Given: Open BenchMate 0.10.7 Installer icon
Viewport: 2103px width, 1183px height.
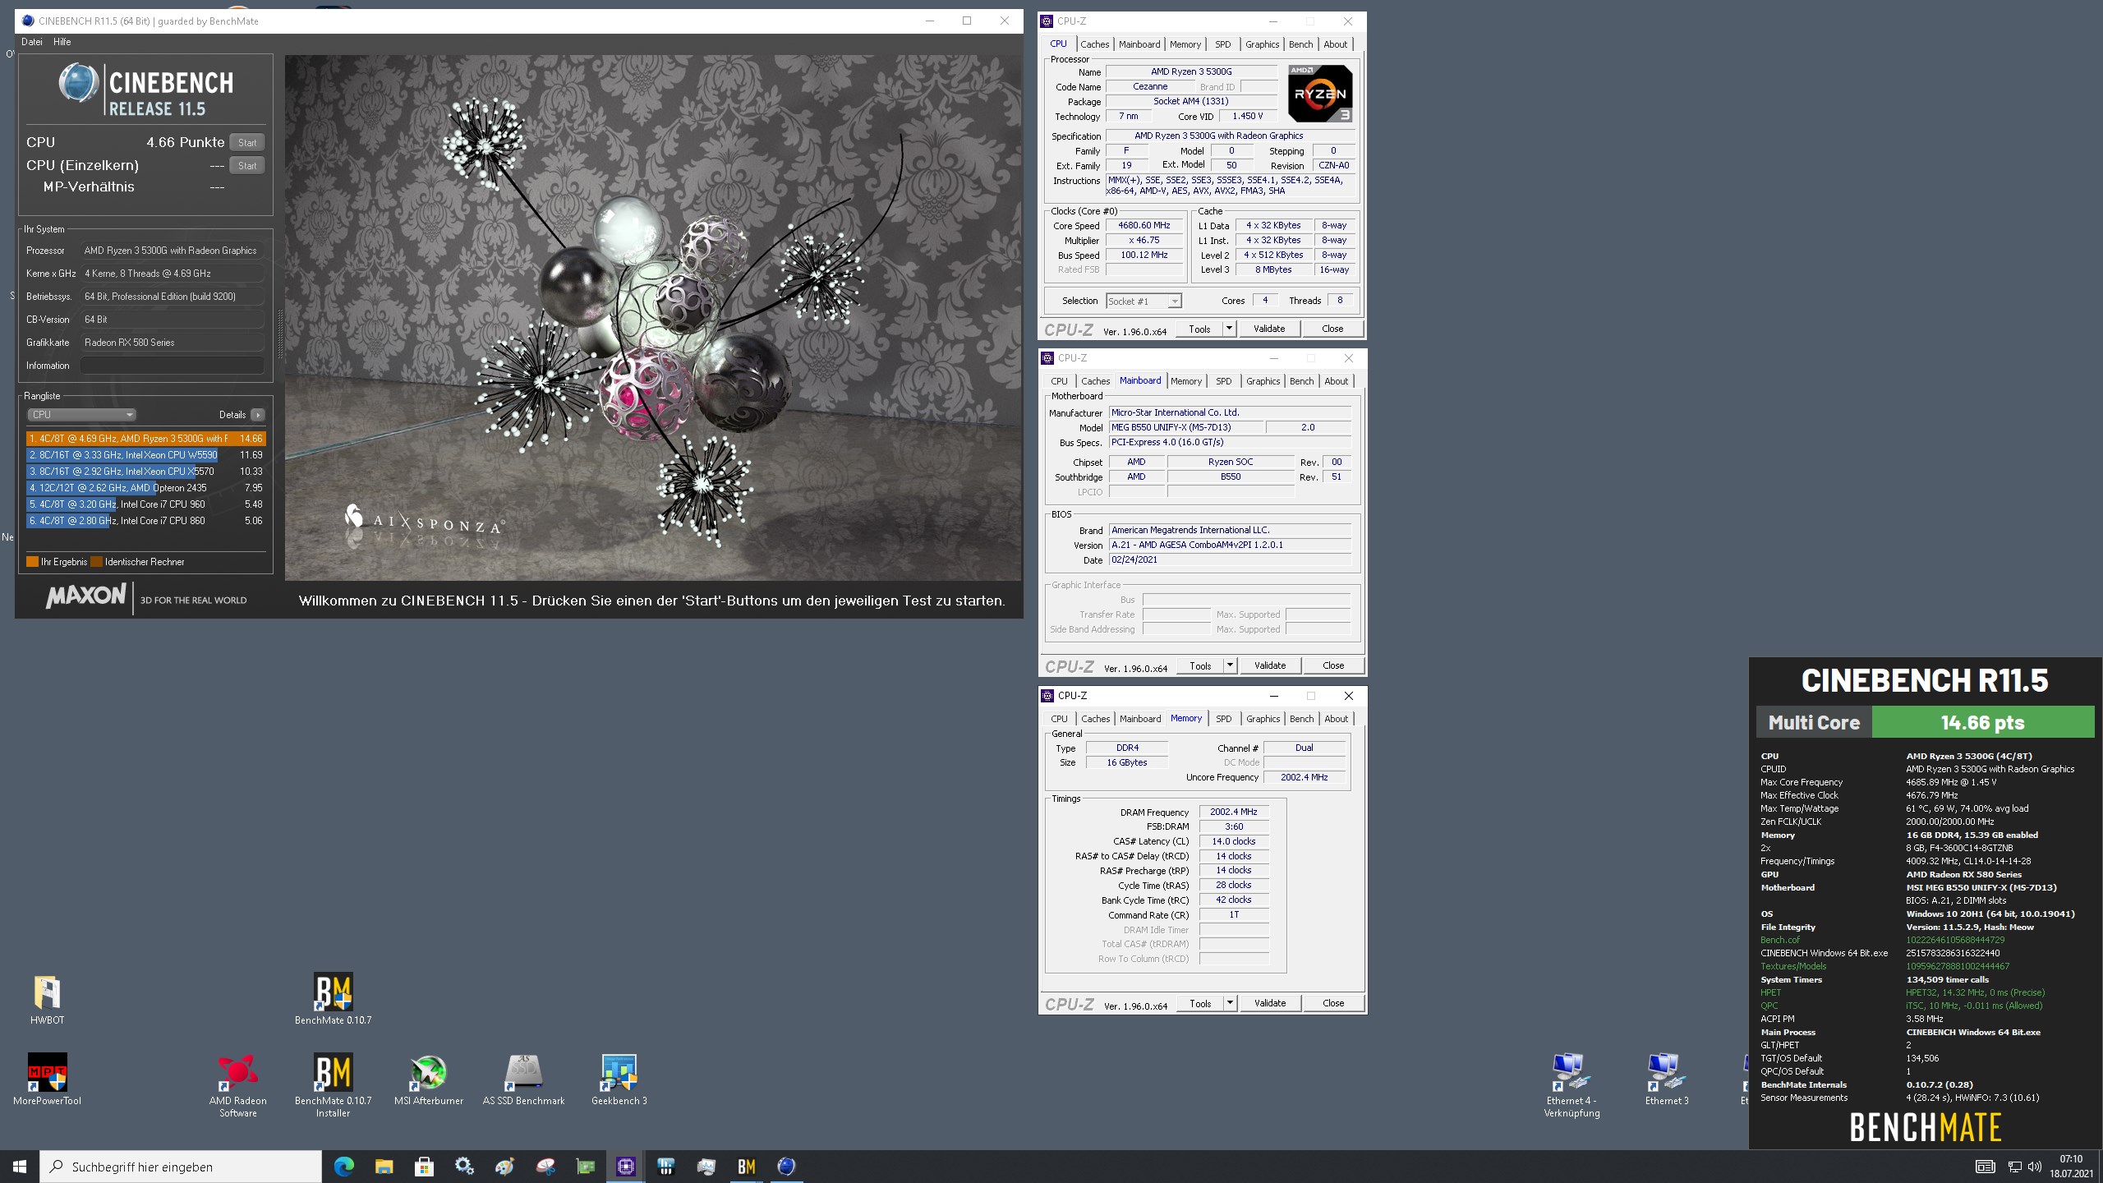Looking at the screenshot, I should (x=333, y=1084).
